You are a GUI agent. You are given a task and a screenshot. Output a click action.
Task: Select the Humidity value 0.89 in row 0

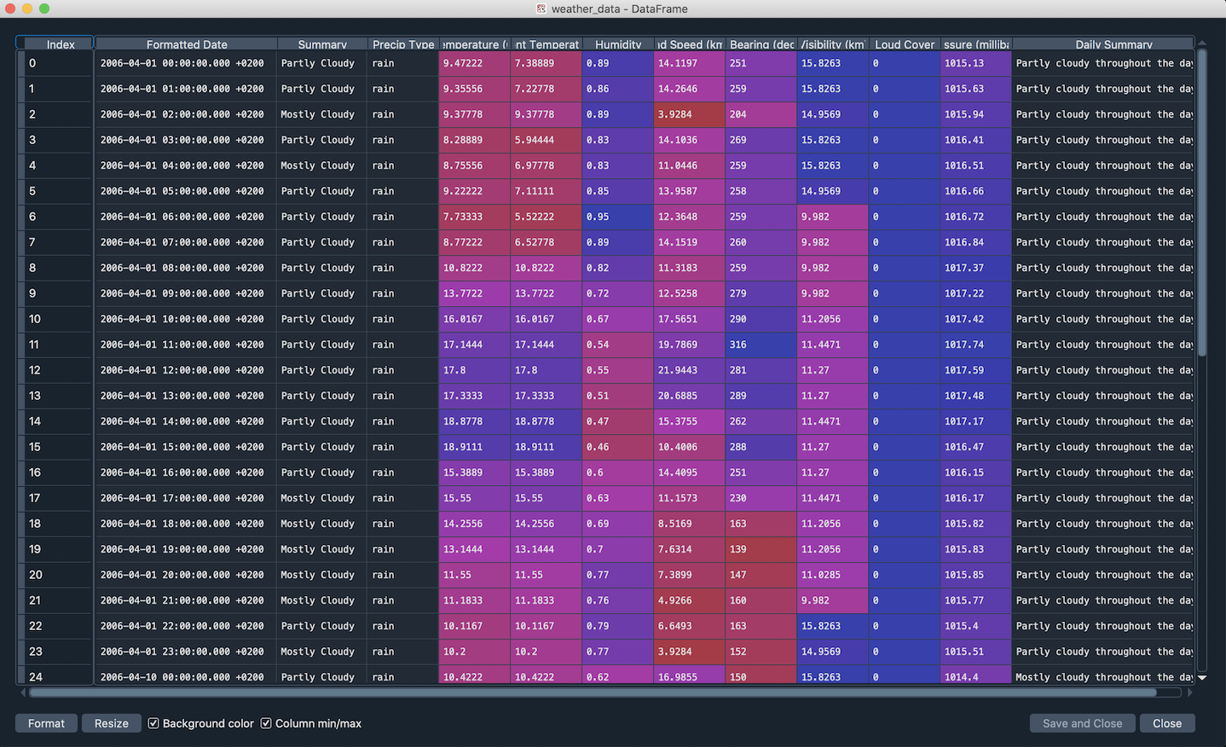coord(617,62)
